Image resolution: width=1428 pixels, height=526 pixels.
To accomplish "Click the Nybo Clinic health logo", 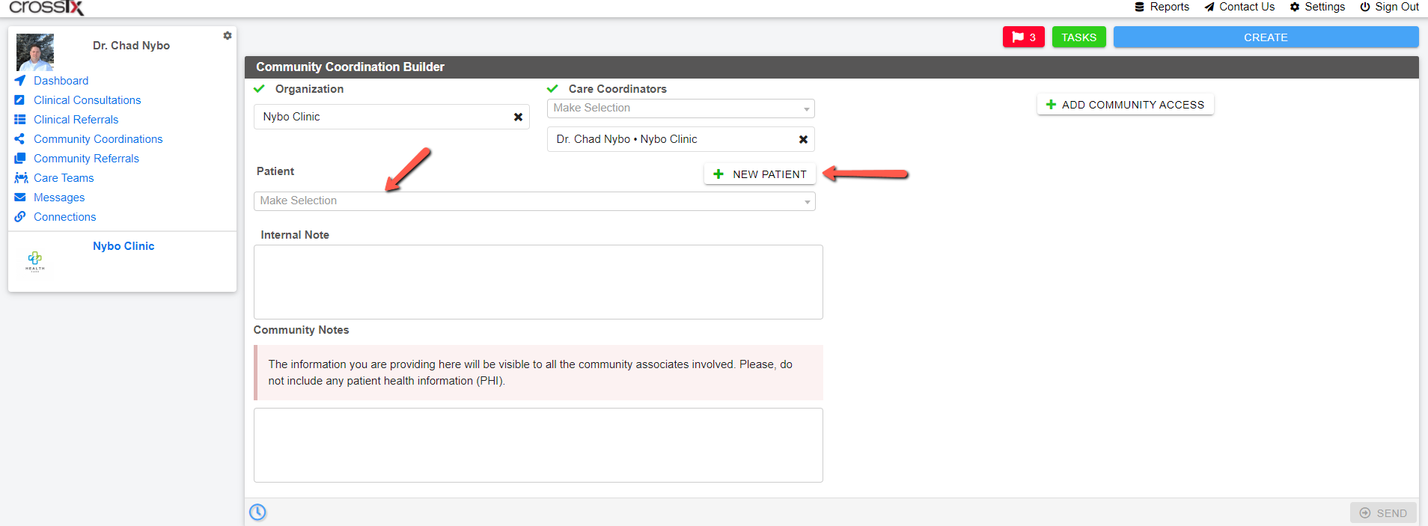I will point(35,261).
